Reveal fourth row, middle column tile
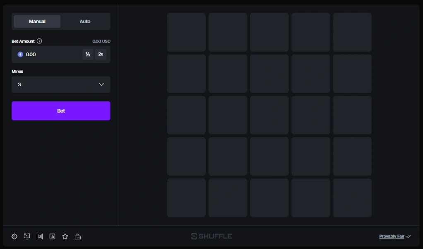 point(269,157)
